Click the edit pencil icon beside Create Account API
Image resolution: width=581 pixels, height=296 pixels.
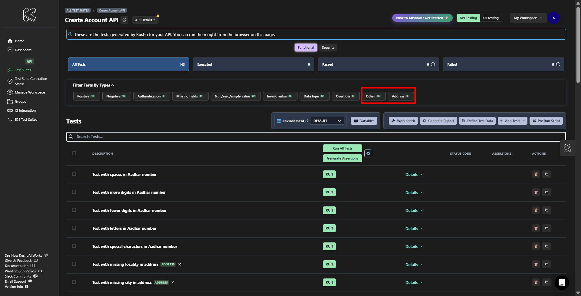(124, 20)
